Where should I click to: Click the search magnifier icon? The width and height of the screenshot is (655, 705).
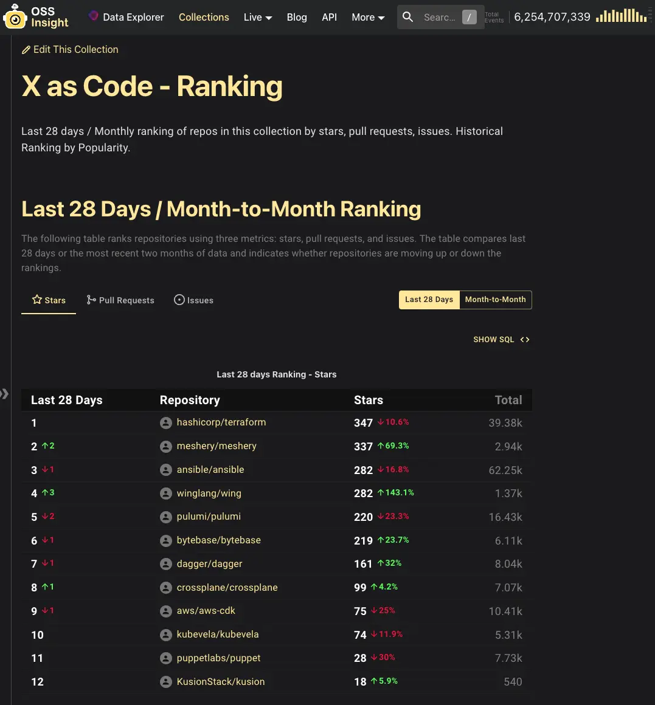[408, 17]
